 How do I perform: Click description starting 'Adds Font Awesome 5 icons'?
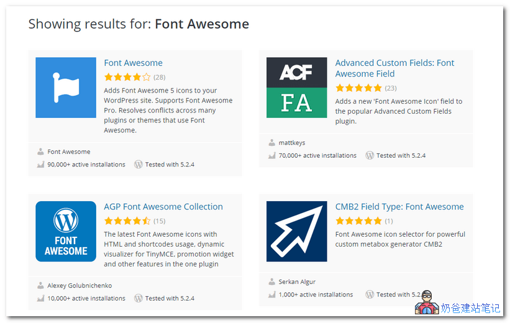click(168, 111)
